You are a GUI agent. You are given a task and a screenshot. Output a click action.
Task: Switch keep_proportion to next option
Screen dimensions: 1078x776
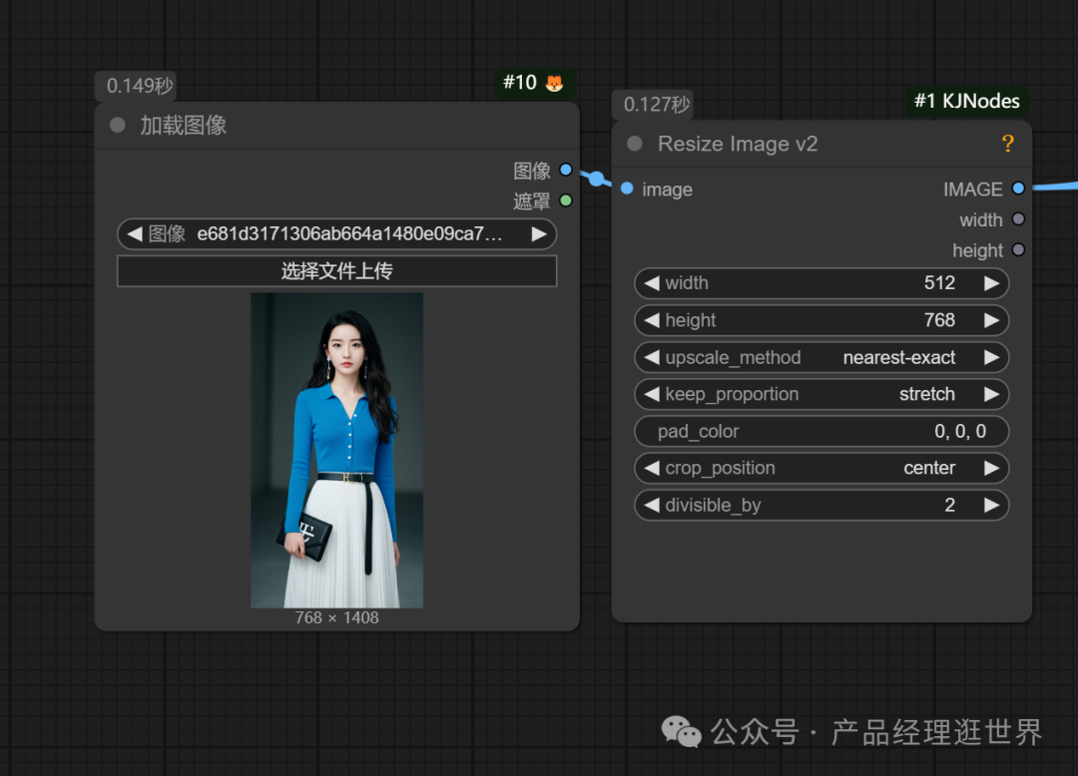tap(991, 394)
